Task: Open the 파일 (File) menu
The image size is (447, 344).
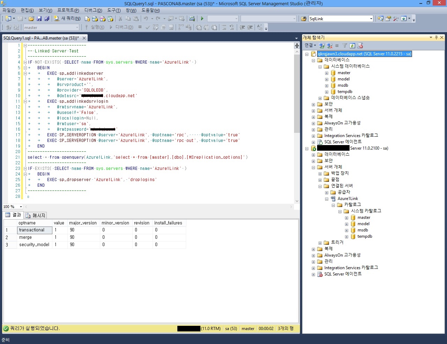Action: click(9, 10)
